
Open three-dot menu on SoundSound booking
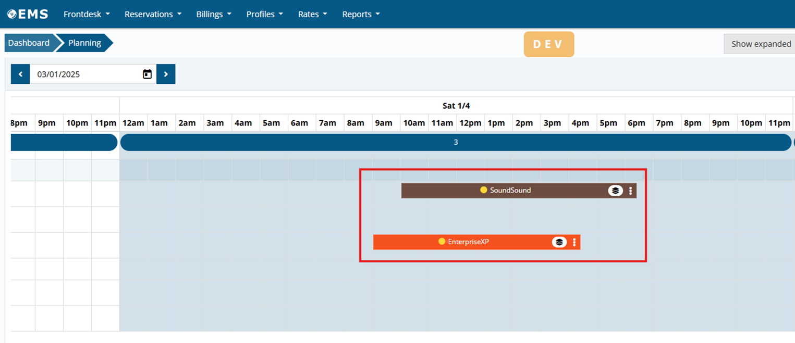(630, 191)
